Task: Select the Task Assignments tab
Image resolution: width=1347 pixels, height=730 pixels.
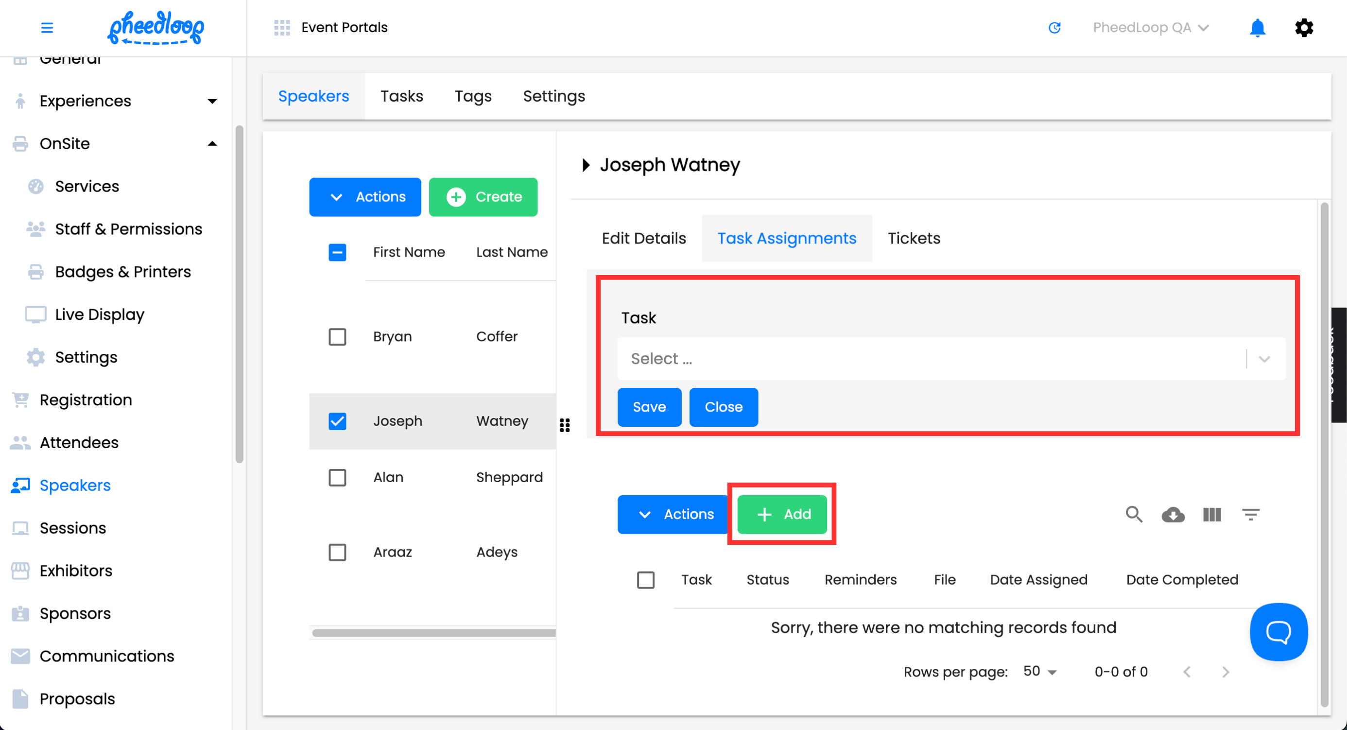Action: (x=786, y=239)
